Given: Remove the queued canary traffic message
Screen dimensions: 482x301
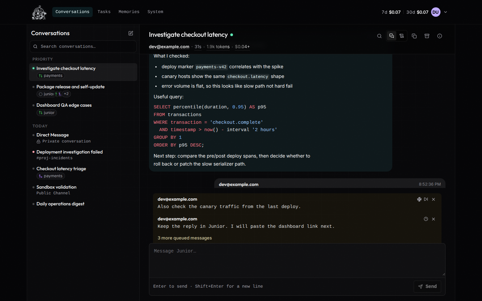Looking at the screenshot, I should click(x=433, y=199).
